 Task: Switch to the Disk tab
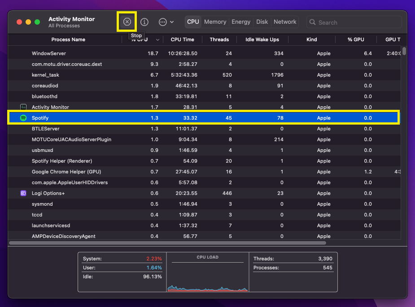[x=262, y=22]
